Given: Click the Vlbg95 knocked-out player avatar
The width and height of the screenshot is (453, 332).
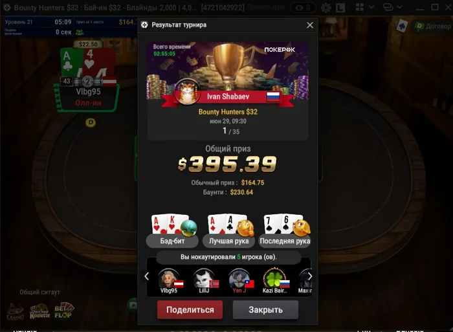Looking at the screenshot, I should pyautogui.click(x=169, y=279).
